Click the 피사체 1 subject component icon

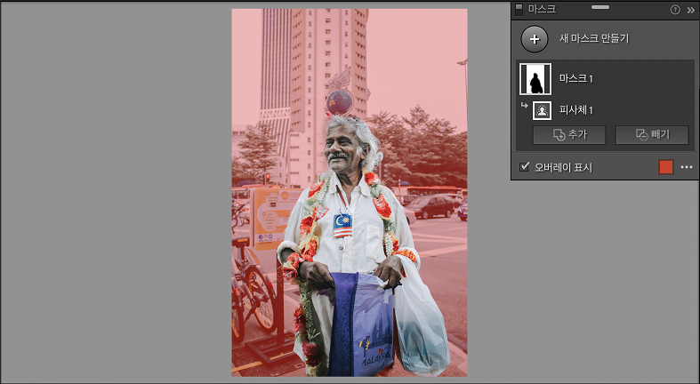point(542,110)
